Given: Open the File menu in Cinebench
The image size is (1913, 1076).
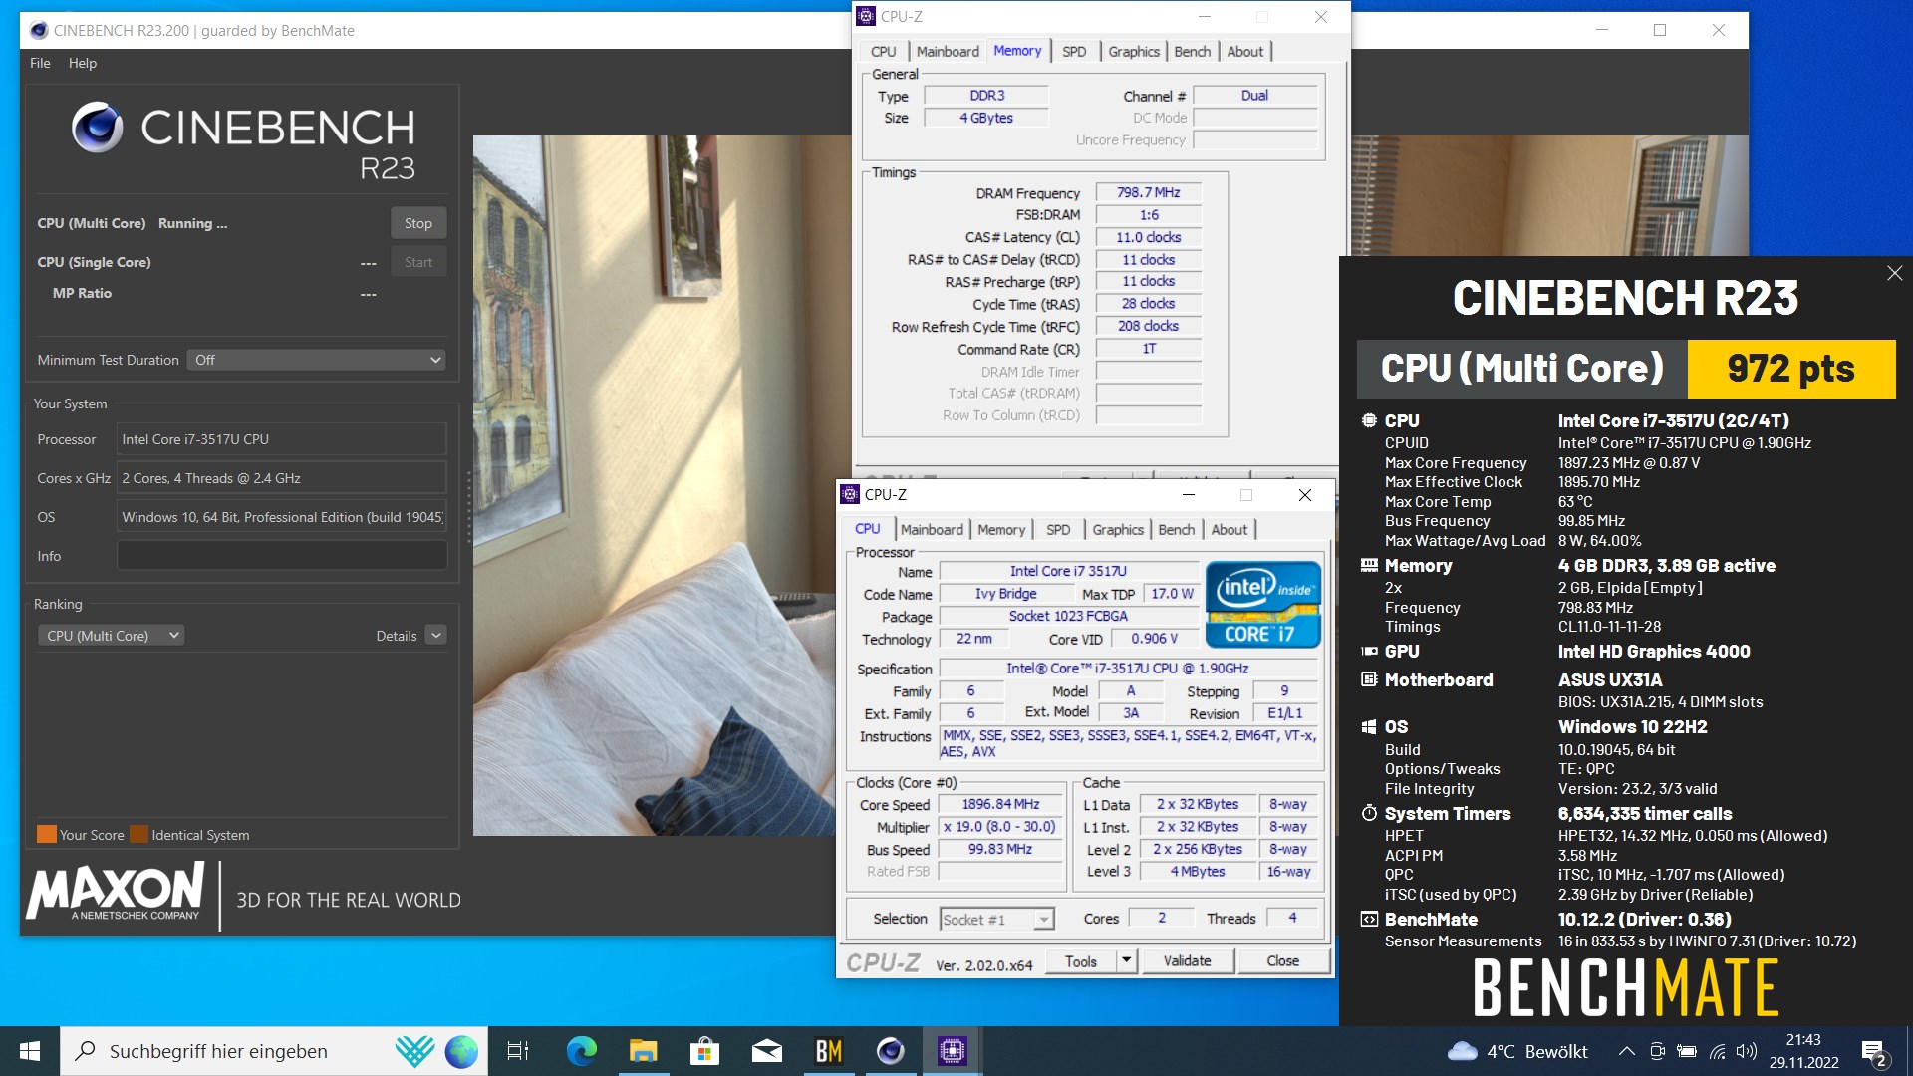Looking at the screenshot, I should [x=40, y=63].
